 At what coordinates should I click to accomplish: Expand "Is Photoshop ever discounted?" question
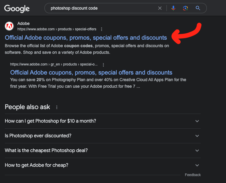[102, 136]
